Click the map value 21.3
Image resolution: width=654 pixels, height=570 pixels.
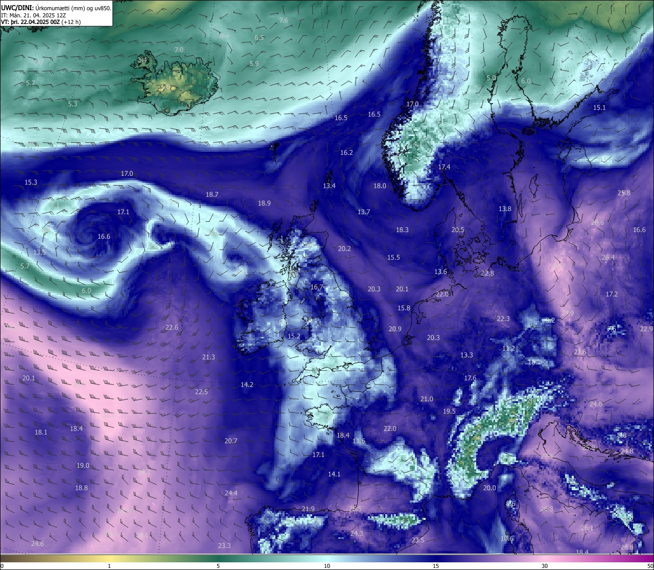point(208,357)
